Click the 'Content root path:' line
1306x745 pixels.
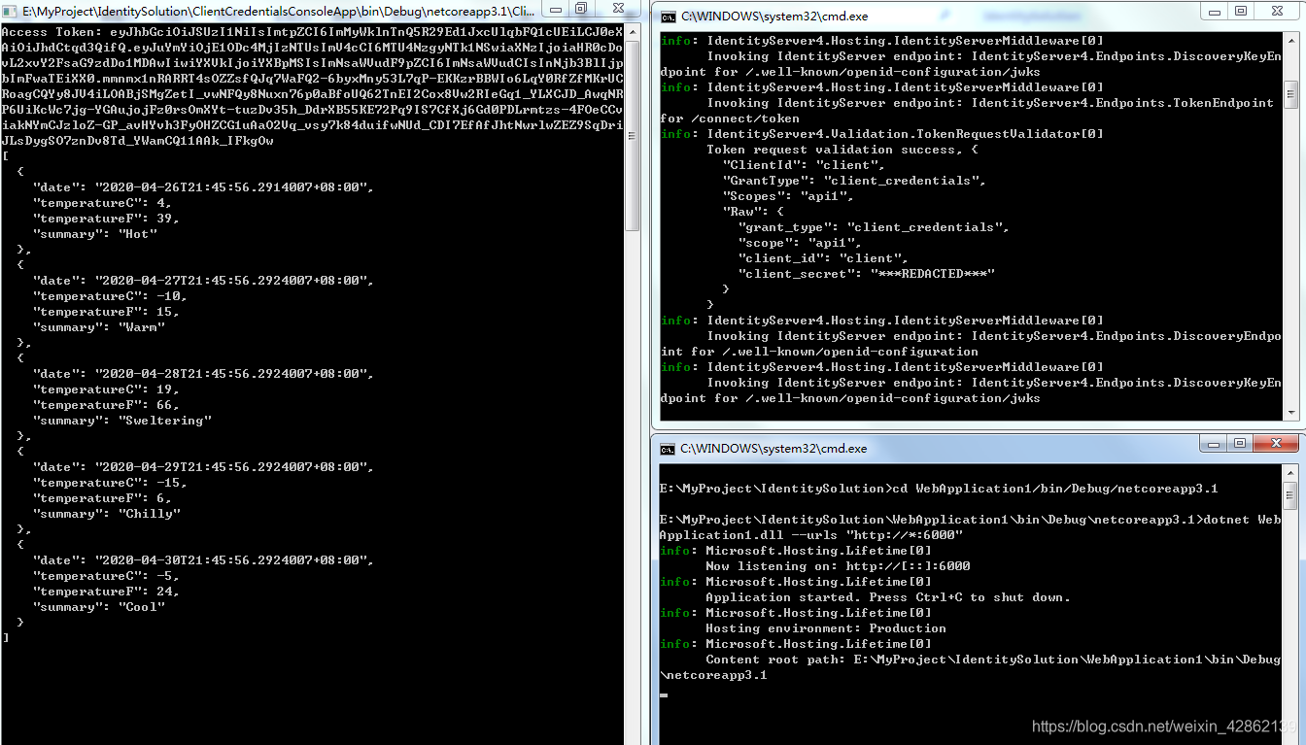point(993,660)
